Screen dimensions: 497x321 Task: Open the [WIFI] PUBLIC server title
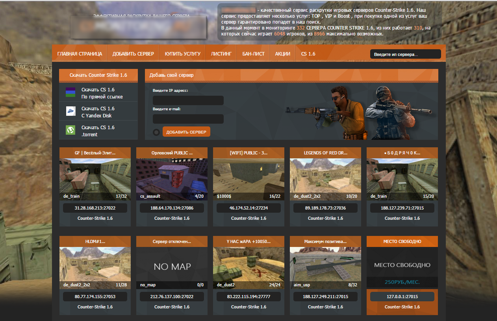click(x=248, y=153)
